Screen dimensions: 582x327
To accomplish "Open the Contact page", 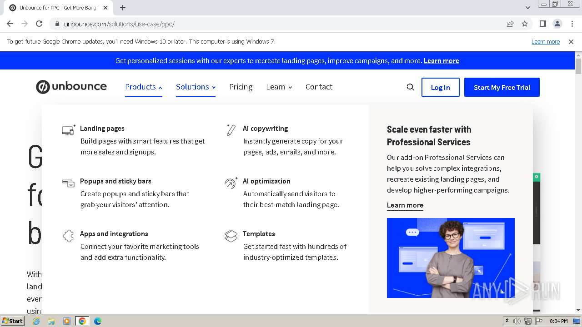I will point(319,87).
